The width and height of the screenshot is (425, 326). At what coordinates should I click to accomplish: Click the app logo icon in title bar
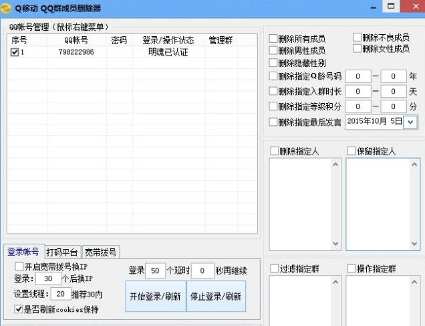pyautogui.click(x=6, y=9)
